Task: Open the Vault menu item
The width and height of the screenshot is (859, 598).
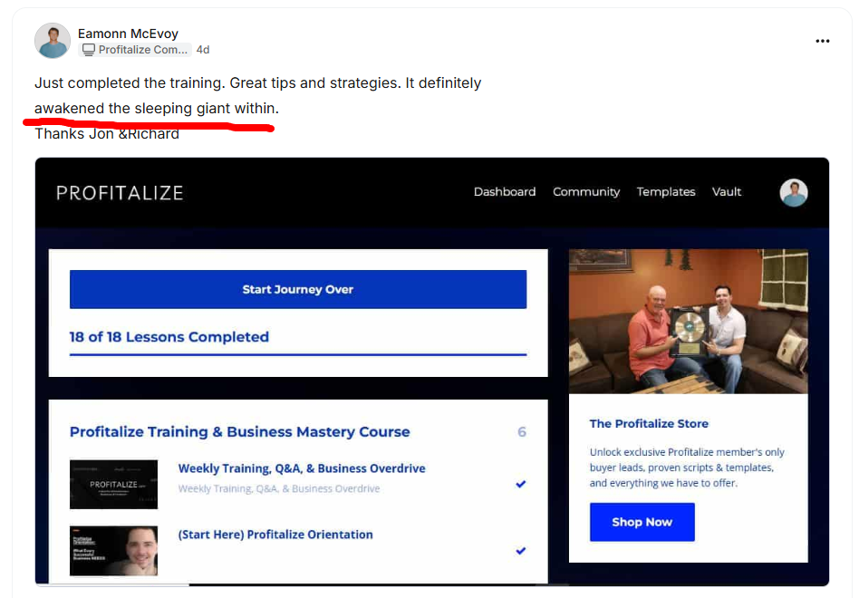Action: pyautogui.click(x=727, y=192)
